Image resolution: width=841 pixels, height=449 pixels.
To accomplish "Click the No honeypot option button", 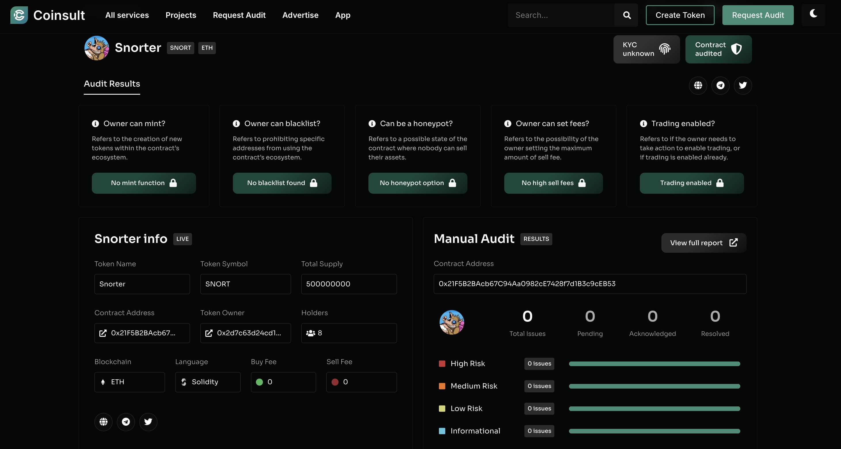I will point(418,183).
